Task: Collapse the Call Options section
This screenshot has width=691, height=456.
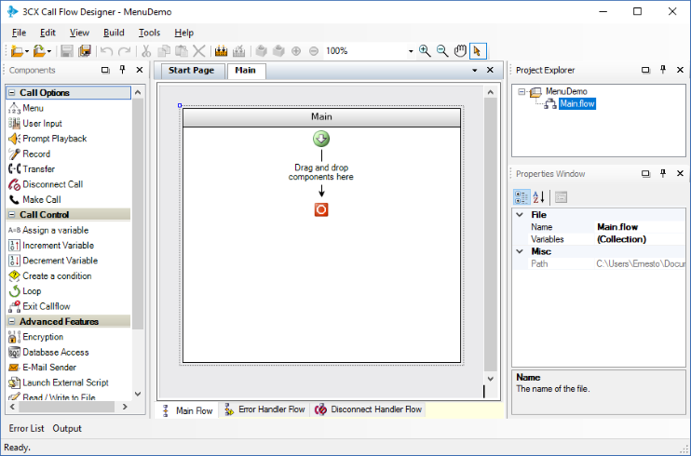Action: point(12,92)
